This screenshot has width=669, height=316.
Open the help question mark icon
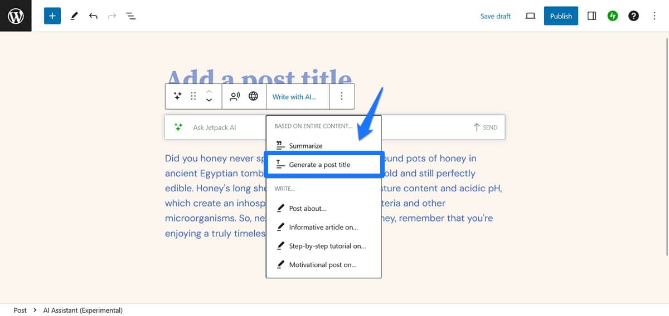click(x=633, y=16)
